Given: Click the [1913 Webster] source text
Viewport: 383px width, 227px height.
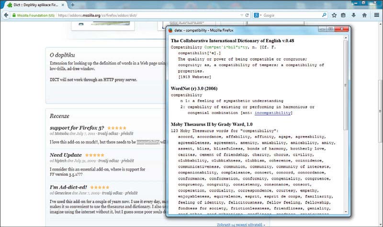Looking at the screenshot, I should tap(194, 77).
